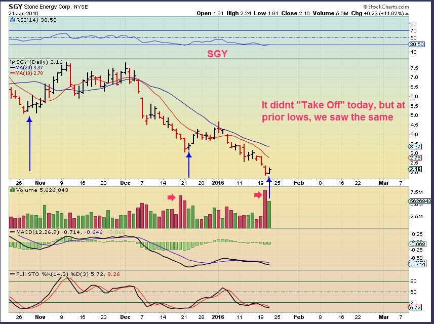Click Feb on the date axis under price chart

(x=299, y=183)
